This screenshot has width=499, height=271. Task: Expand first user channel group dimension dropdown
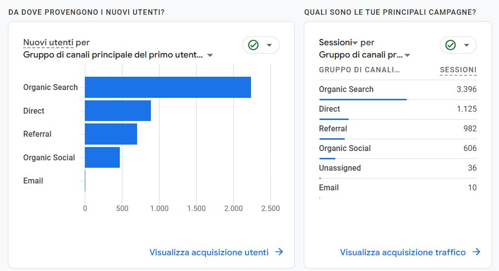tap(210, 55)
